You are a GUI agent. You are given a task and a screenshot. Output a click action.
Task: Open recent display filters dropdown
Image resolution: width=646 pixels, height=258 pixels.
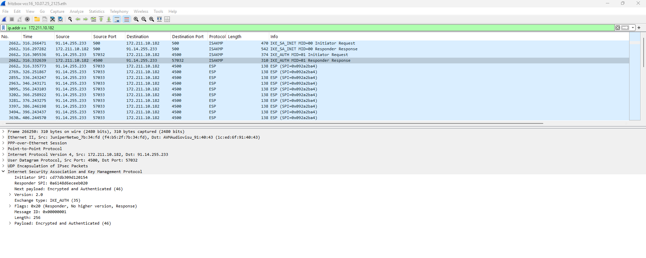[633, 28]
